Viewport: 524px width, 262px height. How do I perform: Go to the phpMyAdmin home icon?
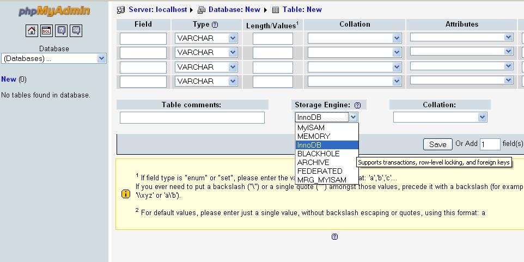(32, 31)
